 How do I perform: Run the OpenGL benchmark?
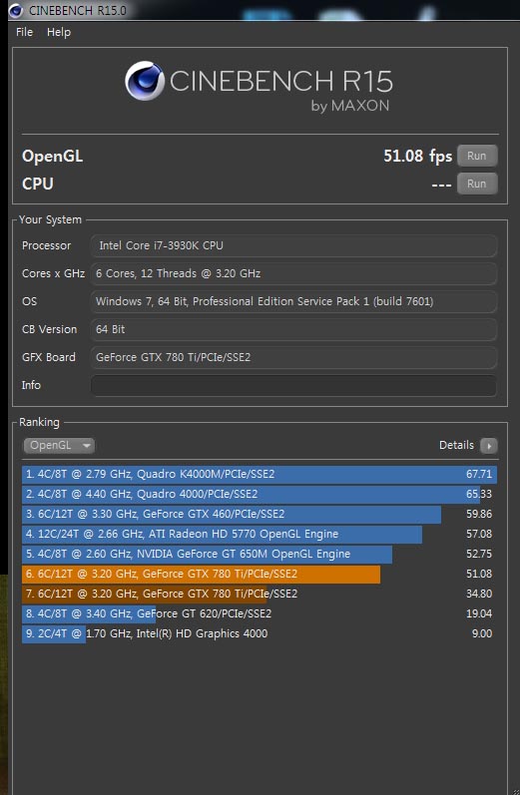click(x=477, y=156)
